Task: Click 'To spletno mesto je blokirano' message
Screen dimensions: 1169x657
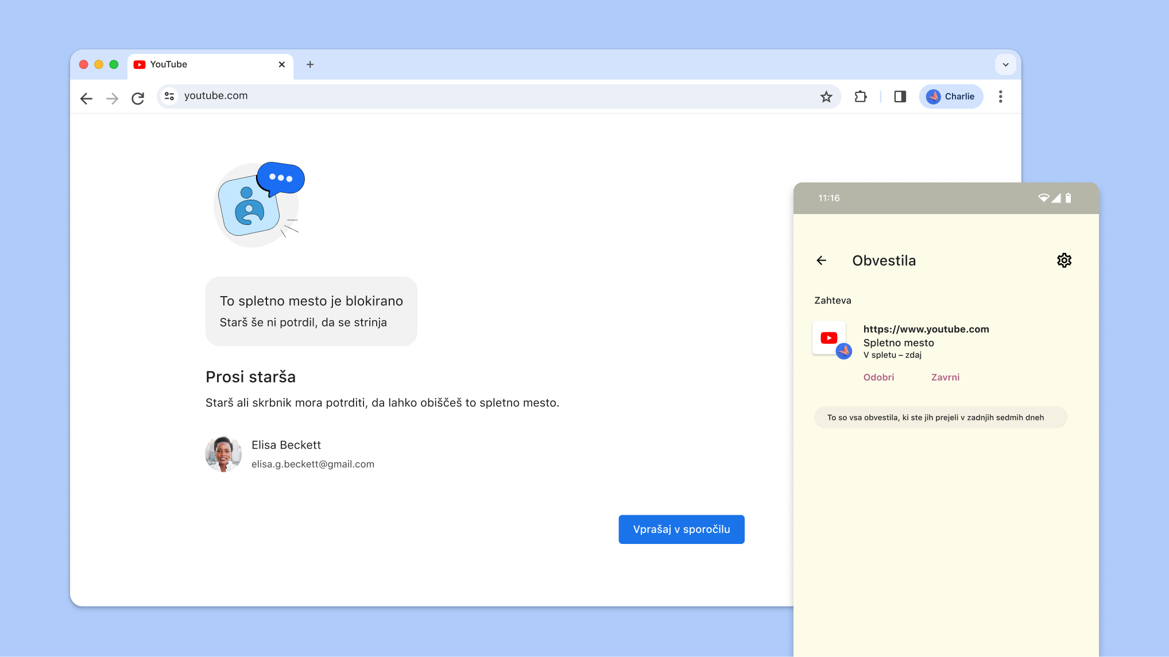Action: tap(311, 301)
